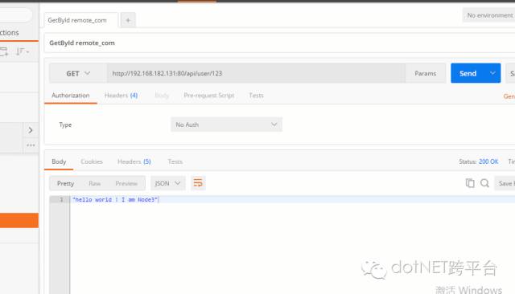
Task: Click the Save response button
Action: (x=505, y=183)
